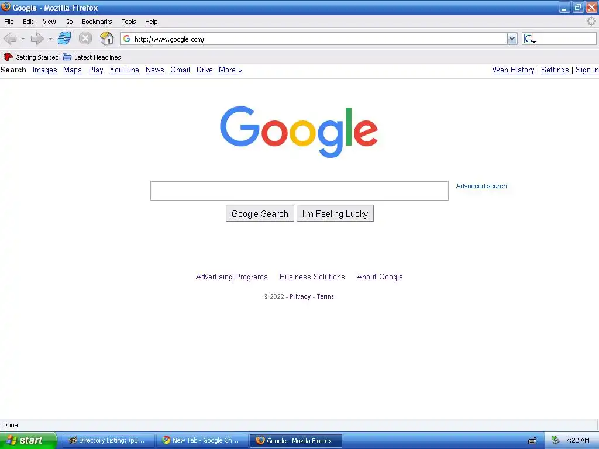599x449 pixels.
Task: Click the Google logo image
Action: click(x=299, y=132)
